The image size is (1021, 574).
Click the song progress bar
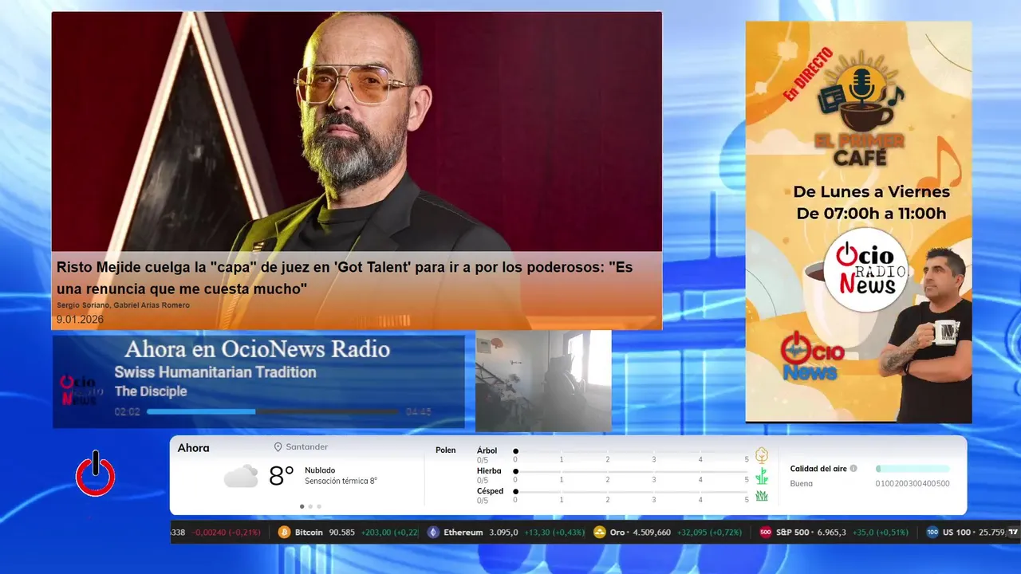tap(272, 412)
